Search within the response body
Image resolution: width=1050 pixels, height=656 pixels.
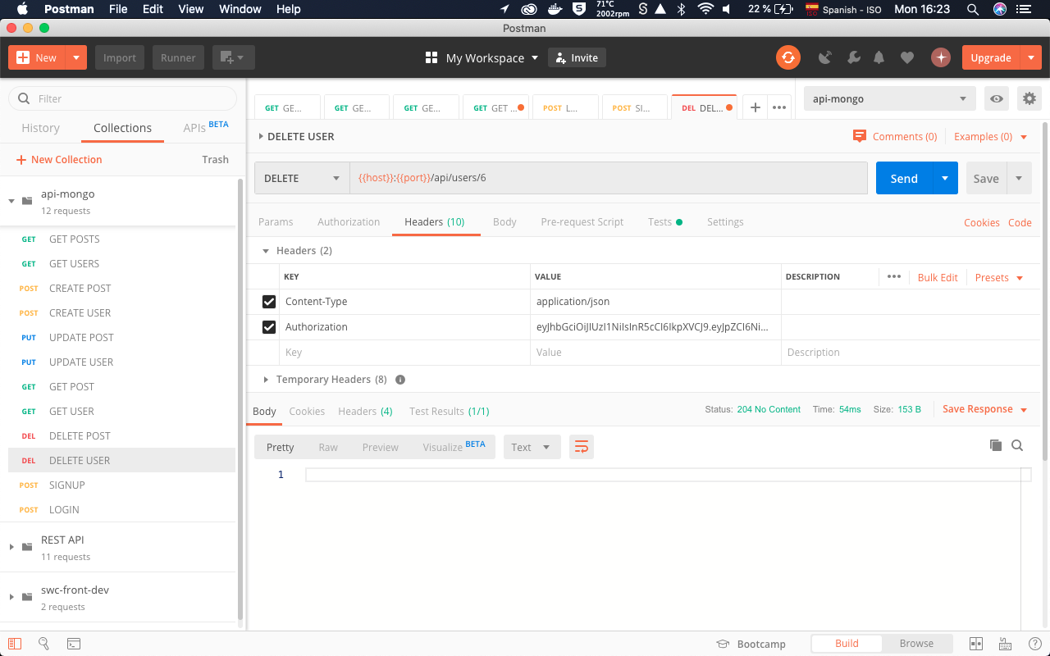point(1017,445)
